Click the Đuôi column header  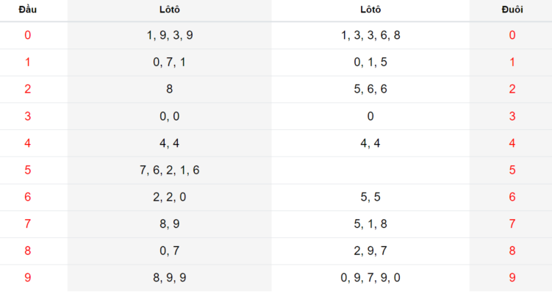coord(512,10)
